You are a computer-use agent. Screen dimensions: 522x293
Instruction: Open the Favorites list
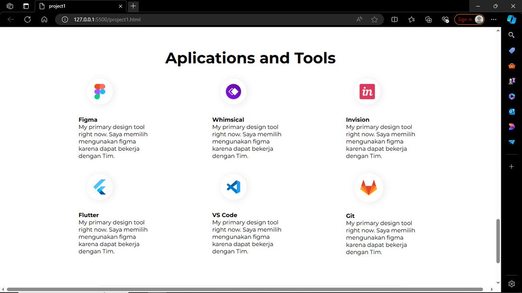(x=411, y=19)
